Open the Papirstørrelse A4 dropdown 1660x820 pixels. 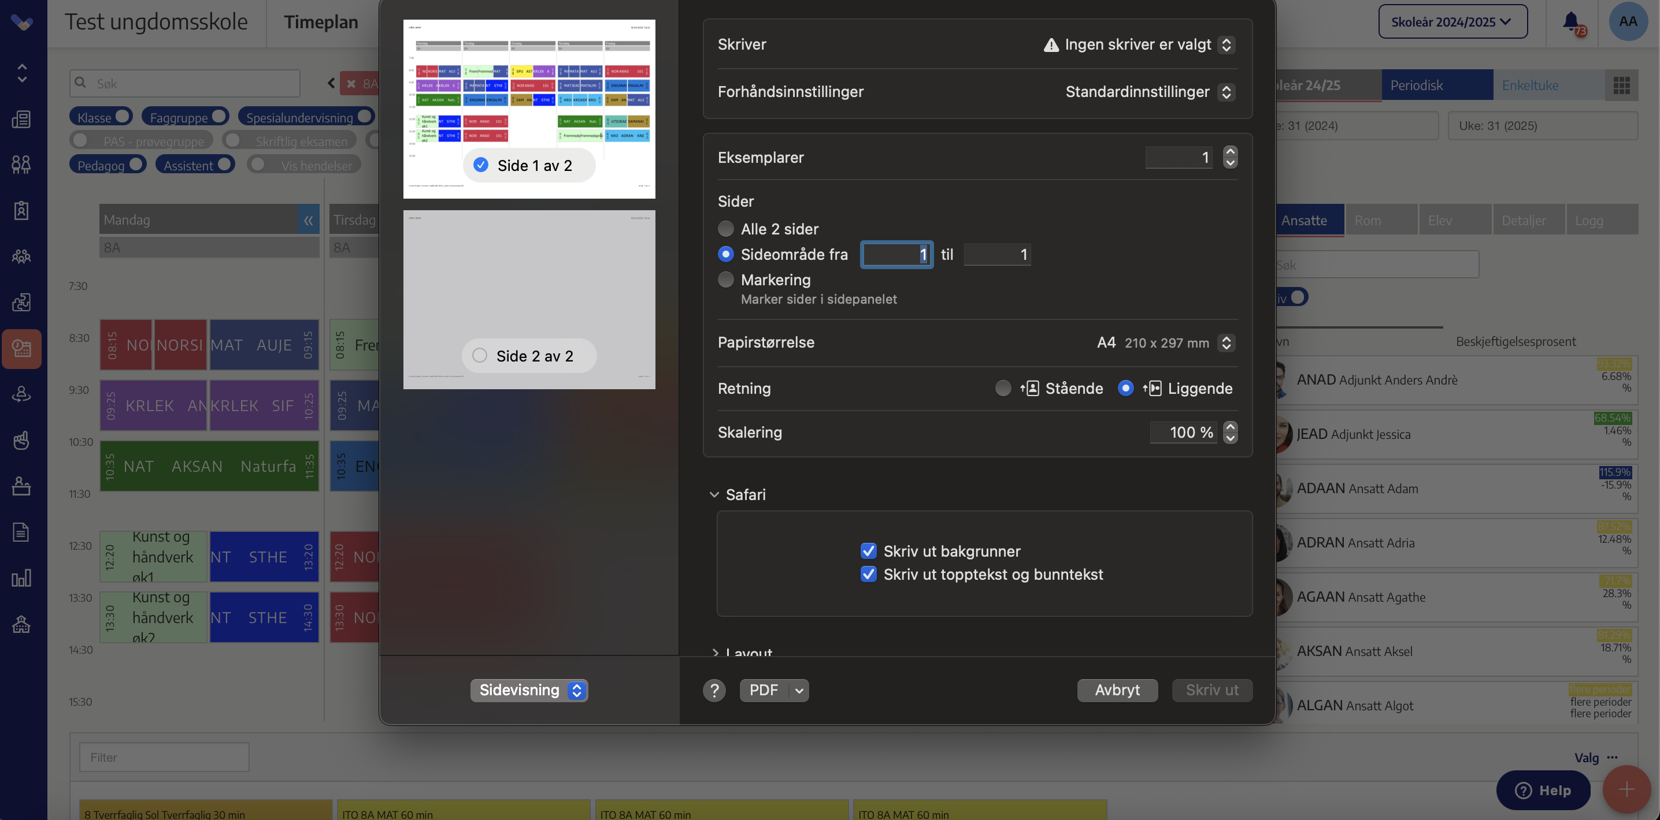(1226, 342)
